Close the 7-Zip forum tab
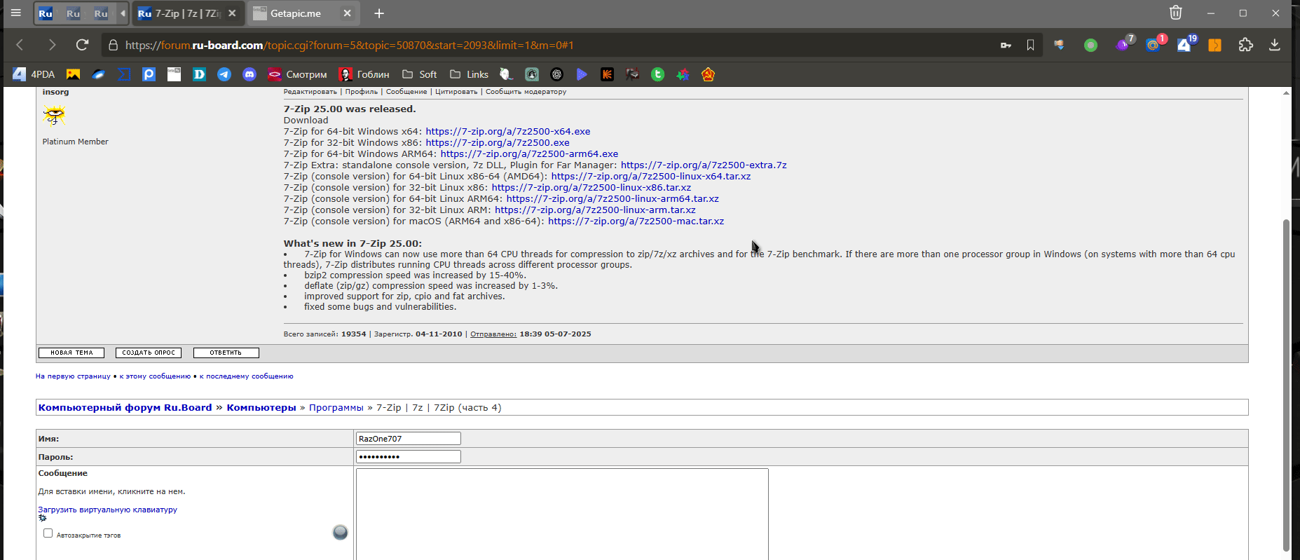This screenshot has height=560, width=1300. tap(232, 13)
